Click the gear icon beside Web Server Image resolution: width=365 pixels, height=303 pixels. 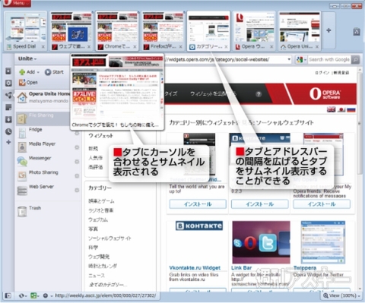(x=77, y=190)
